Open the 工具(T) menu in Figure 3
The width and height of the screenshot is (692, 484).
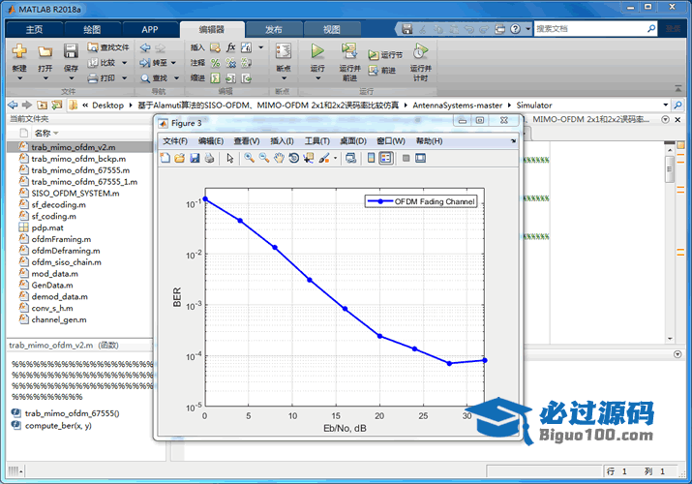(317, 141)
